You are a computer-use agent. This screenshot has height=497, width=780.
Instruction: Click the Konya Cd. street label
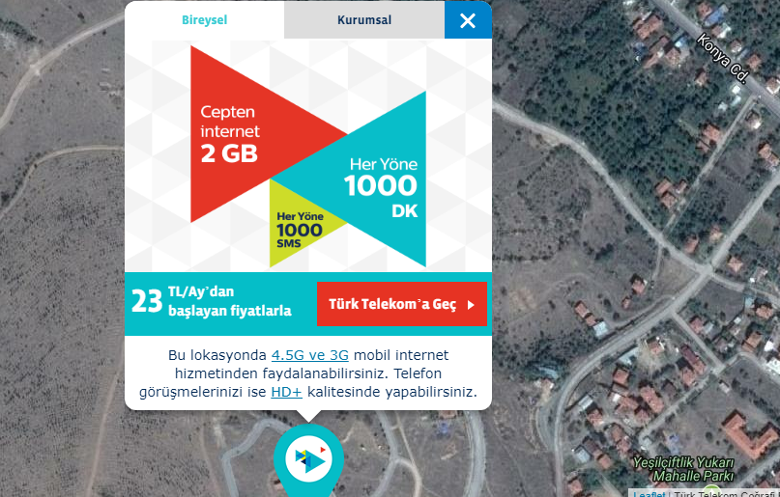[x=723, y=58]
